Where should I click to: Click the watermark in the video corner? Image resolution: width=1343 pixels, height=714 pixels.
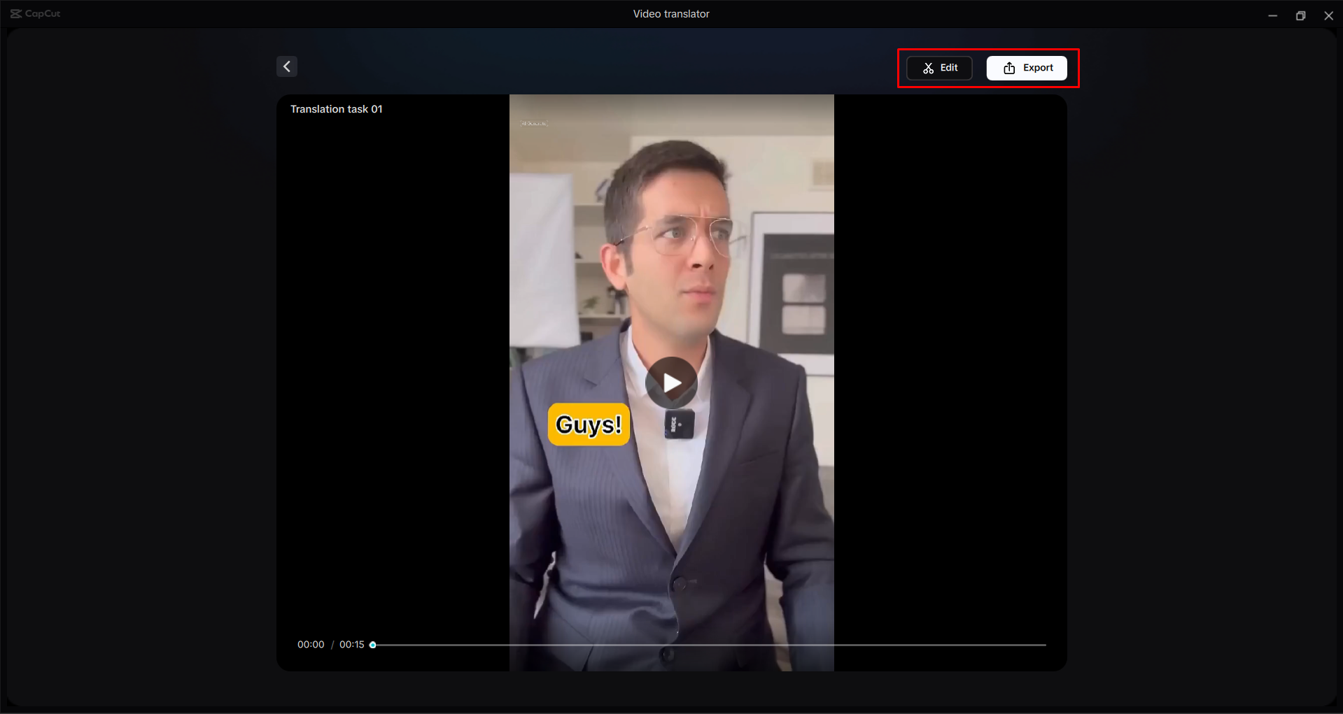(x=534, y=122)
